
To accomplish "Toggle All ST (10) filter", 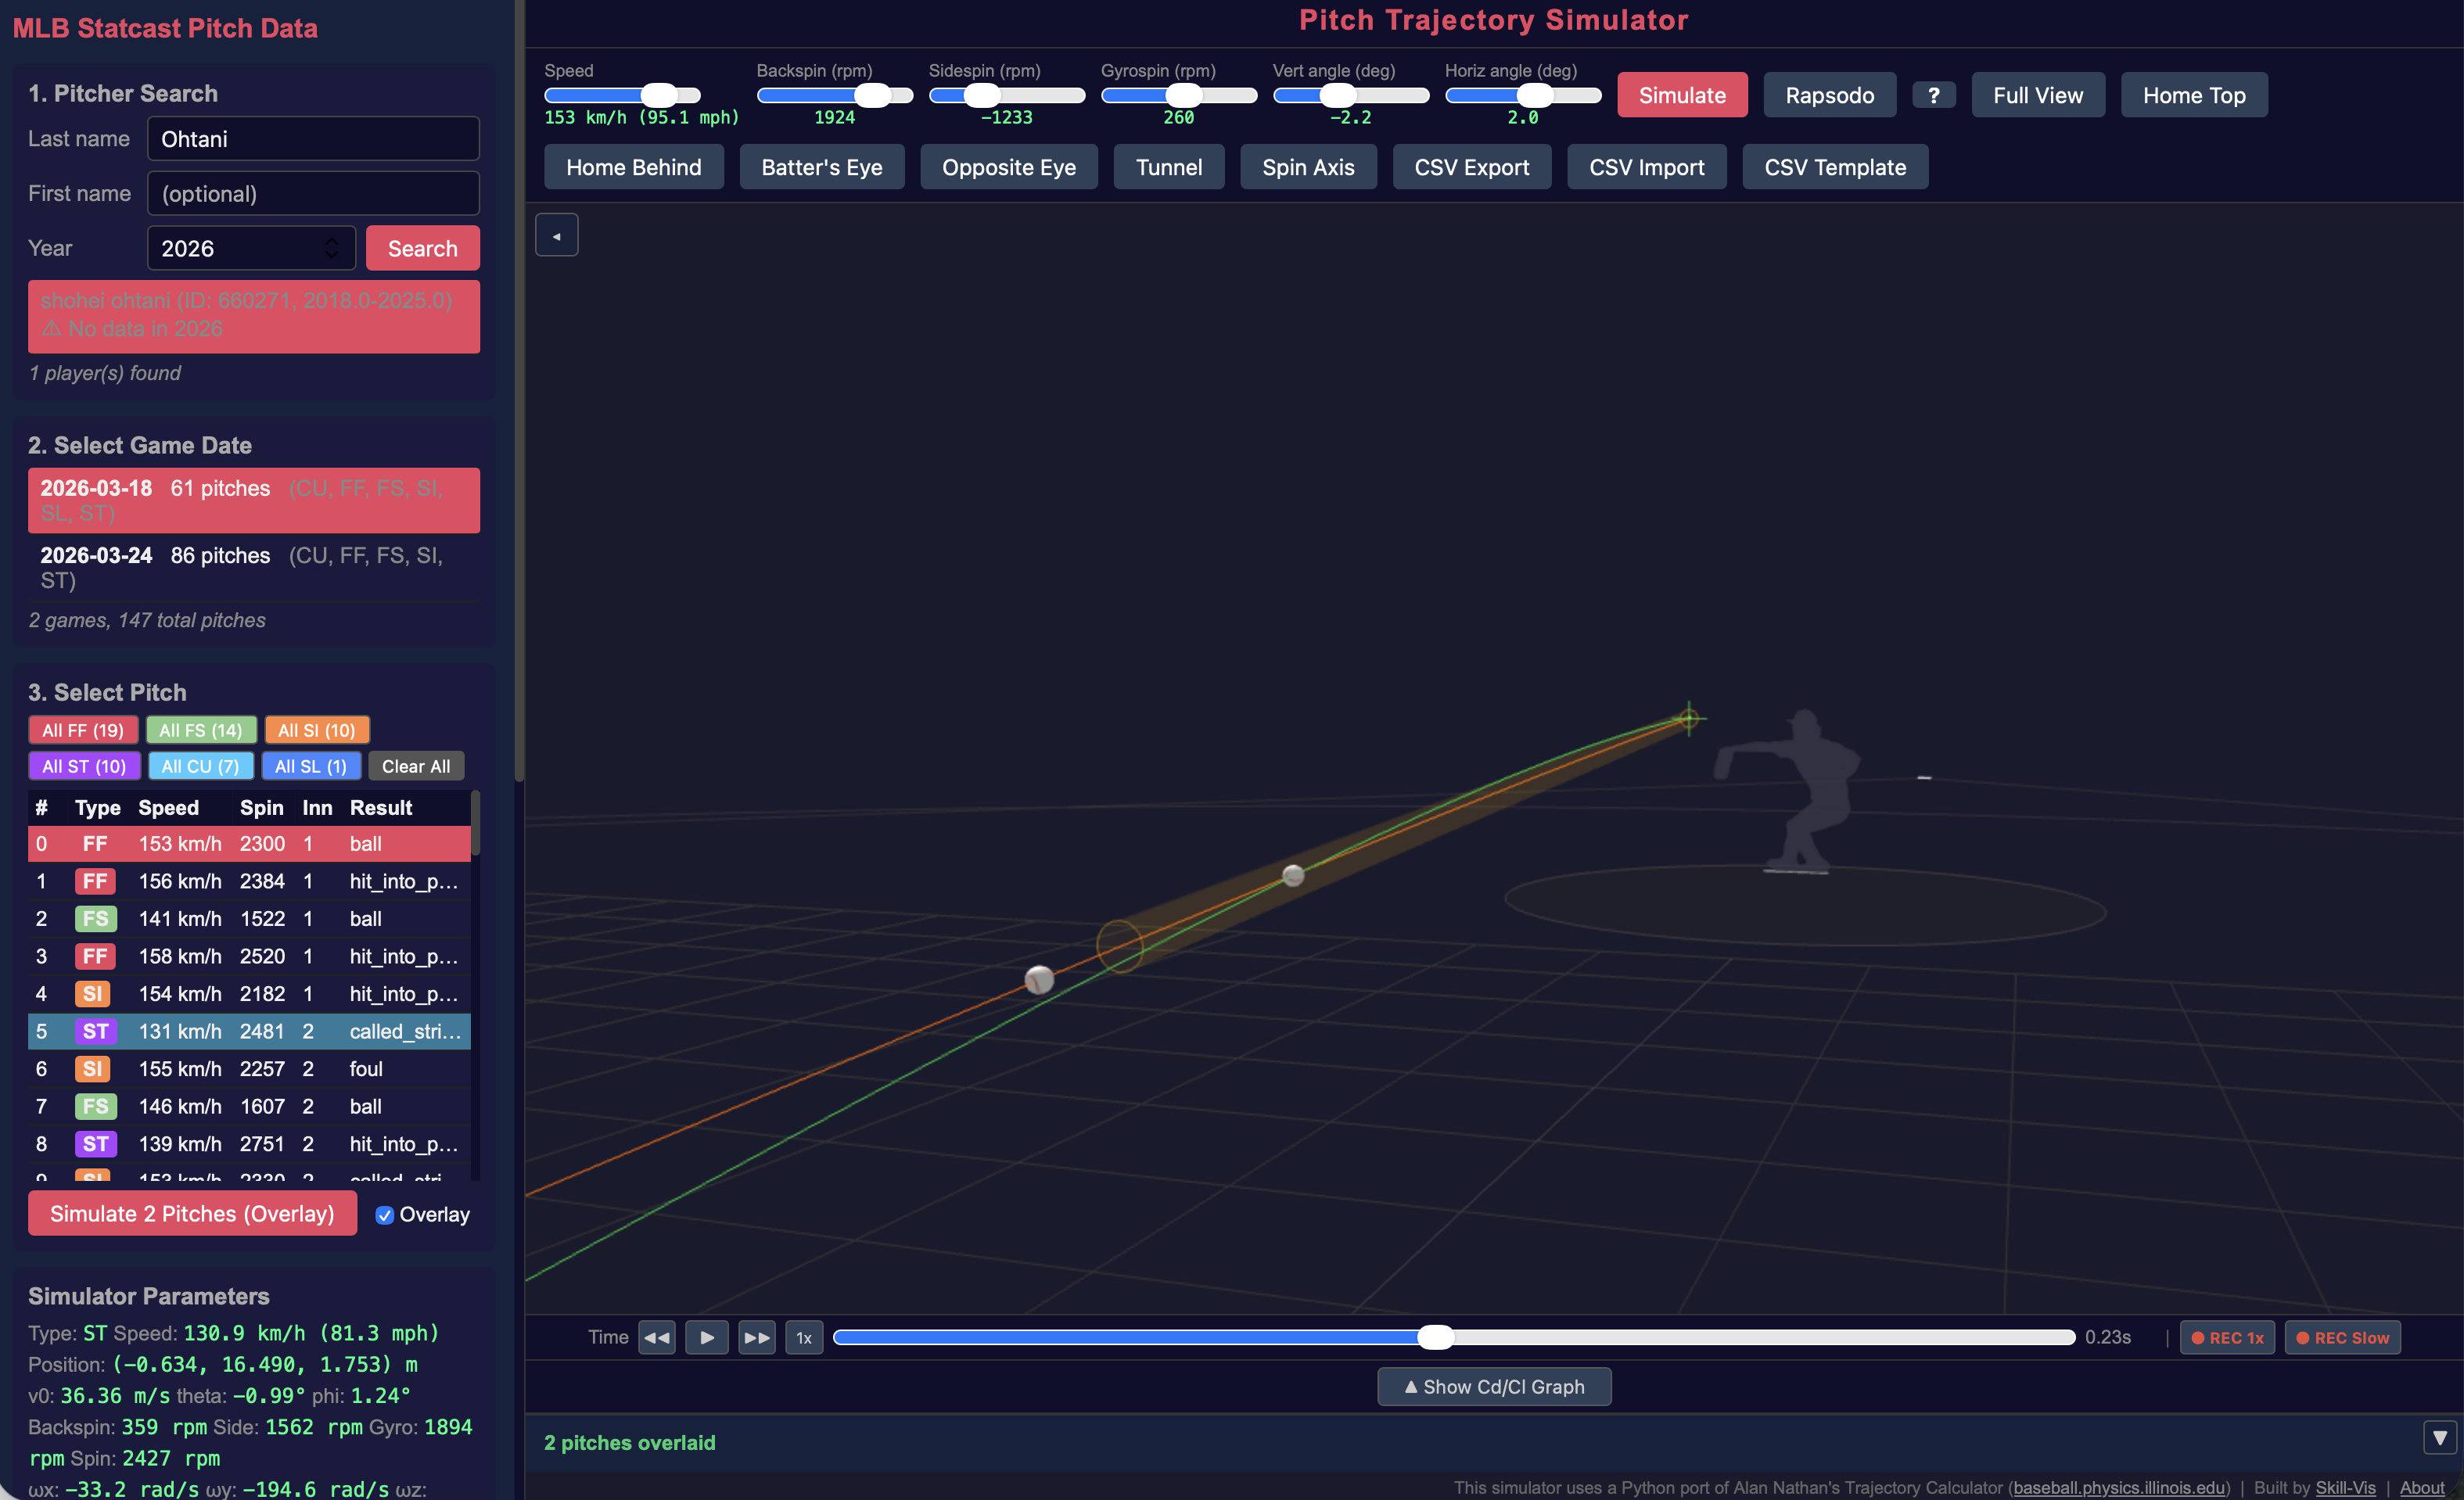I will [x=84, y=766].
